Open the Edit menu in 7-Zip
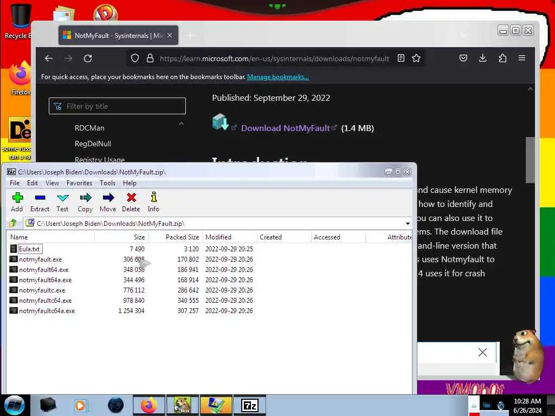 pos(32,183)
